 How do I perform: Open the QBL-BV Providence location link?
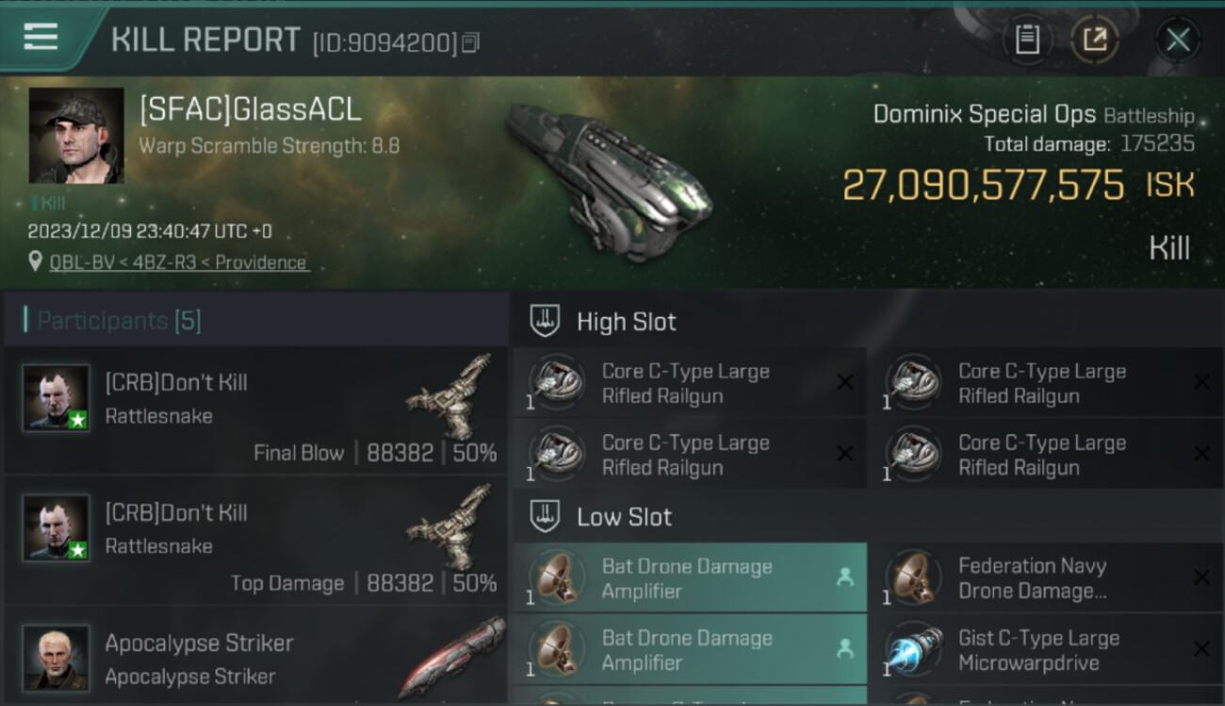click(x=179, y=263)
